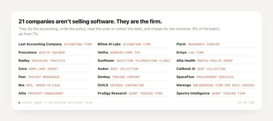
Task: Select the Spectre Intelligence company name
Action: (193, 93)
